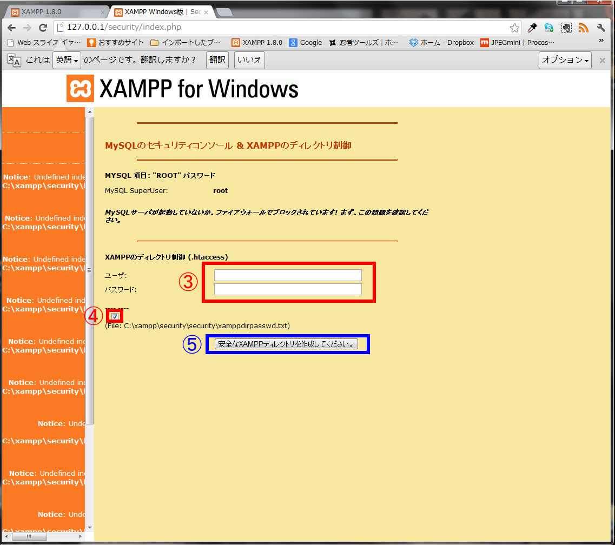
Task: Reload the security page
Action: click(x=43, y=28)
